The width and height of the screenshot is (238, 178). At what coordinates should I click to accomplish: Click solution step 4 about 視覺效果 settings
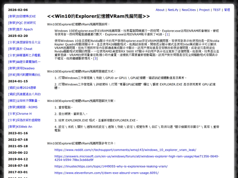click(x=137, y=128)
